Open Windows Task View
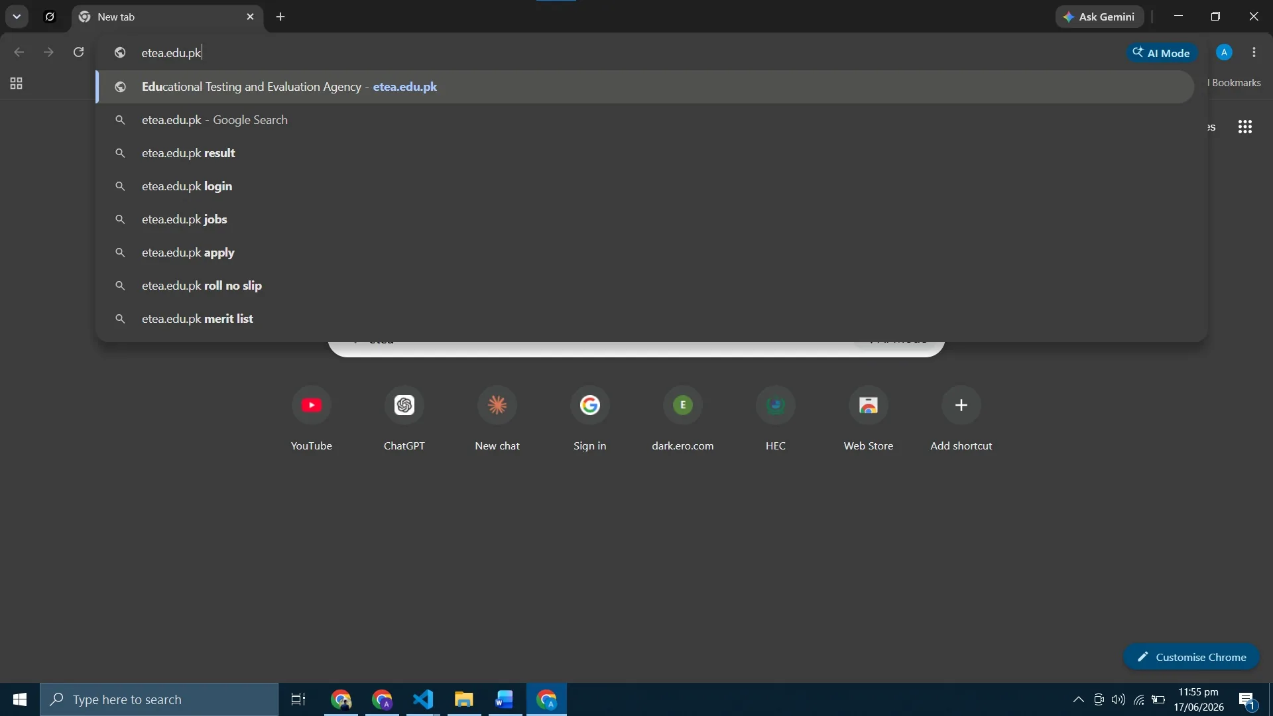Image resolution: width=1273 pixels, height=716 pixels. [x=298, y=699]
